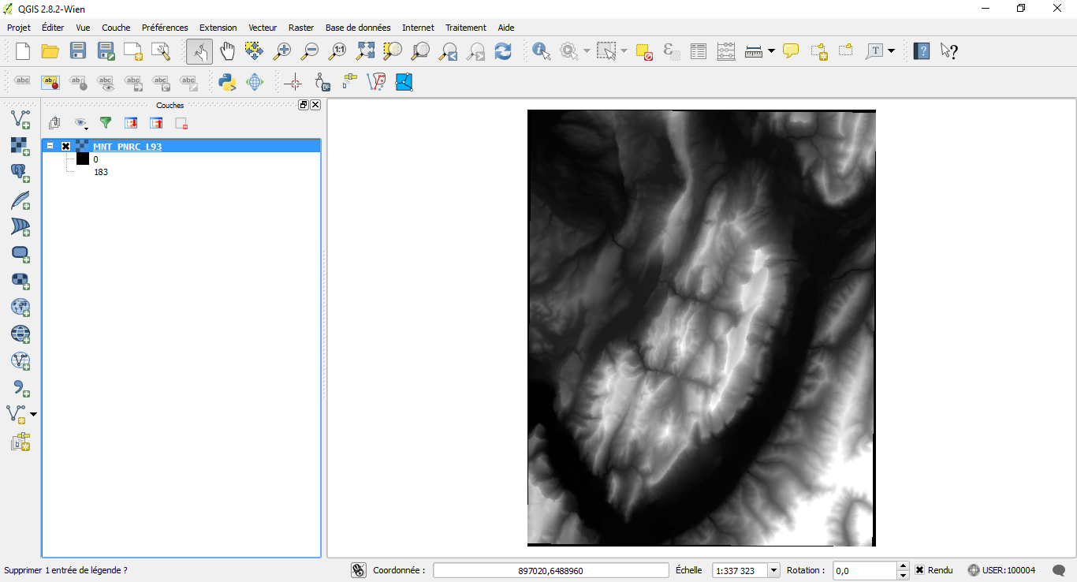Toggle the map tips display
Viewport: 1077px width, 582px height.
pos(791,50)
